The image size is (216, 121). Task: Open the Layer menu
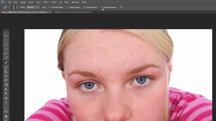(x=31, y=2)
